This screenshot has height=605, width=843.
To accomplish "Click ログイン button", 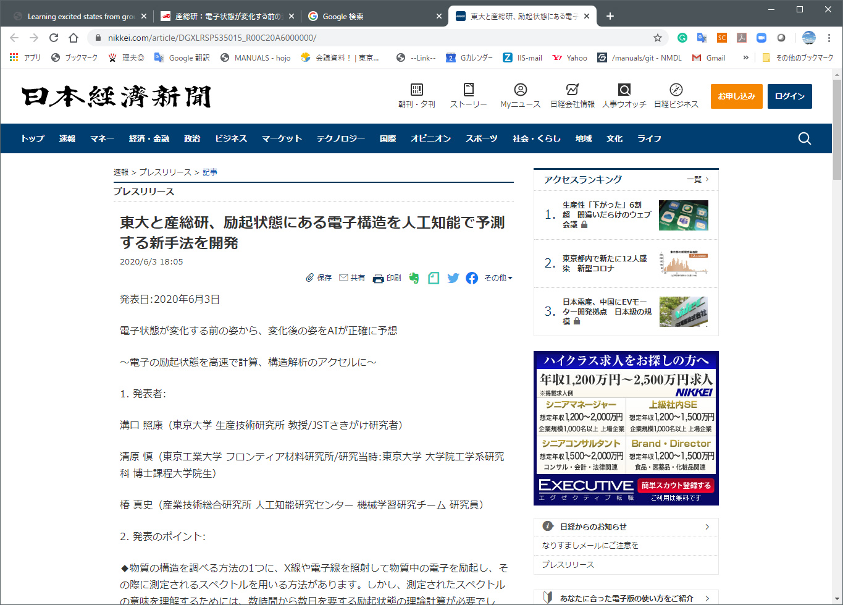I will coord(790,96).
